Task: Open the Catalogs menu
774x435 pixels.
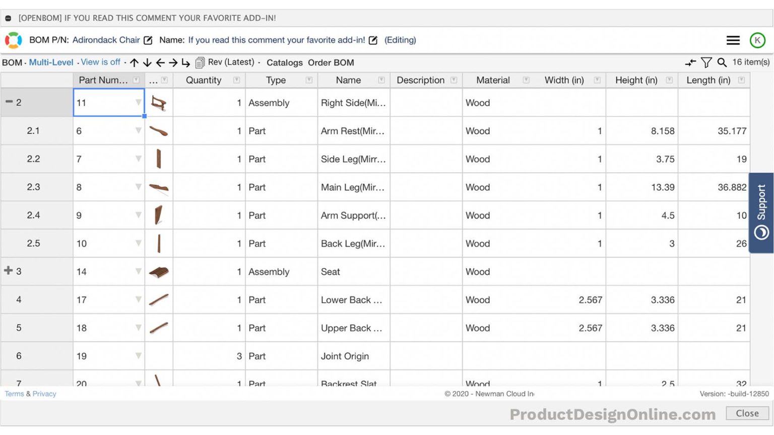Action: pyautogui.click(x=284, y=62)
